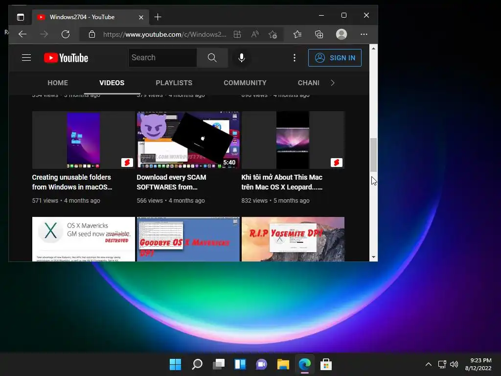Viewport: 501px width, 376px height.
Task: Open the PLAYLISTS channel tab
Action: pyautogui.click(x=174, y=83)
